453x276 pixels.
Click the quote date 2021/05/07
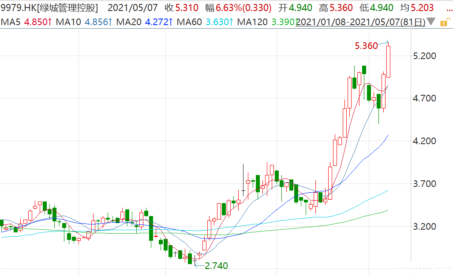tap(133, 8)
